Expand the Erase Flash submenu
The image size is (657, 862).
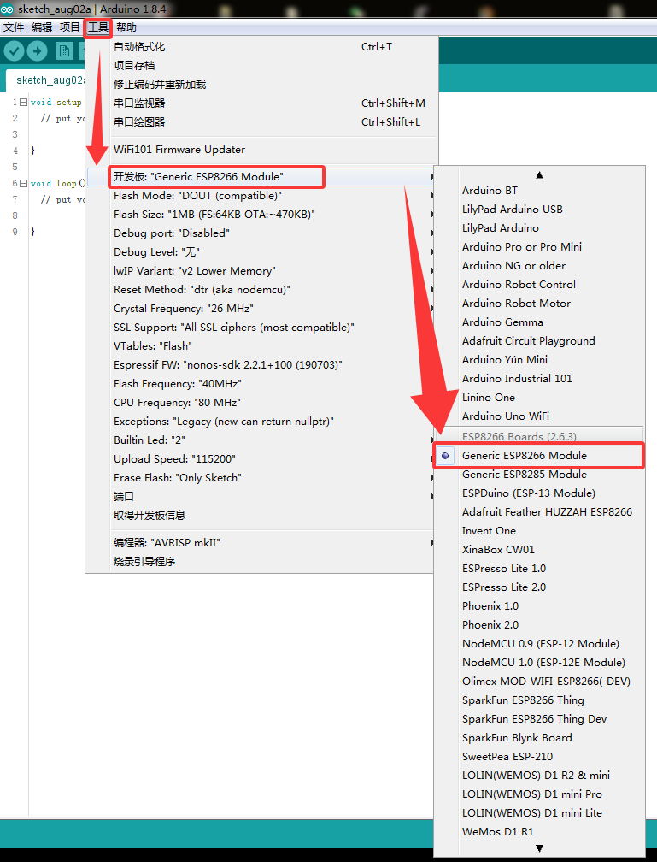click(x=261, y=477)
